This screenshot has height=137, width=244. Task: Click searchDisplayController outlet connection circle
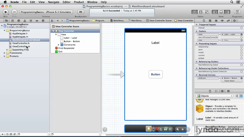point(241,37)
